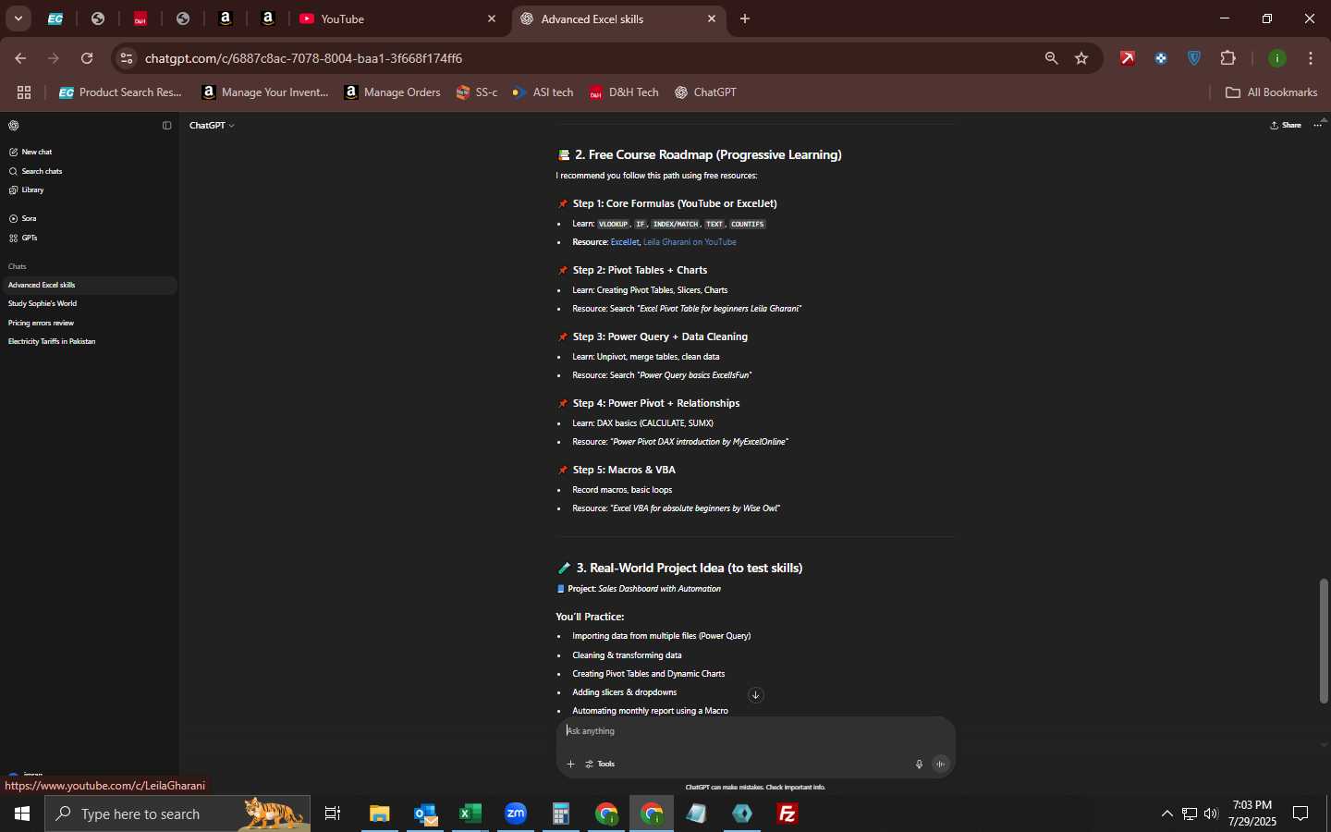
Task: Open File Explorer from taskbar
Action: point(380,814)
